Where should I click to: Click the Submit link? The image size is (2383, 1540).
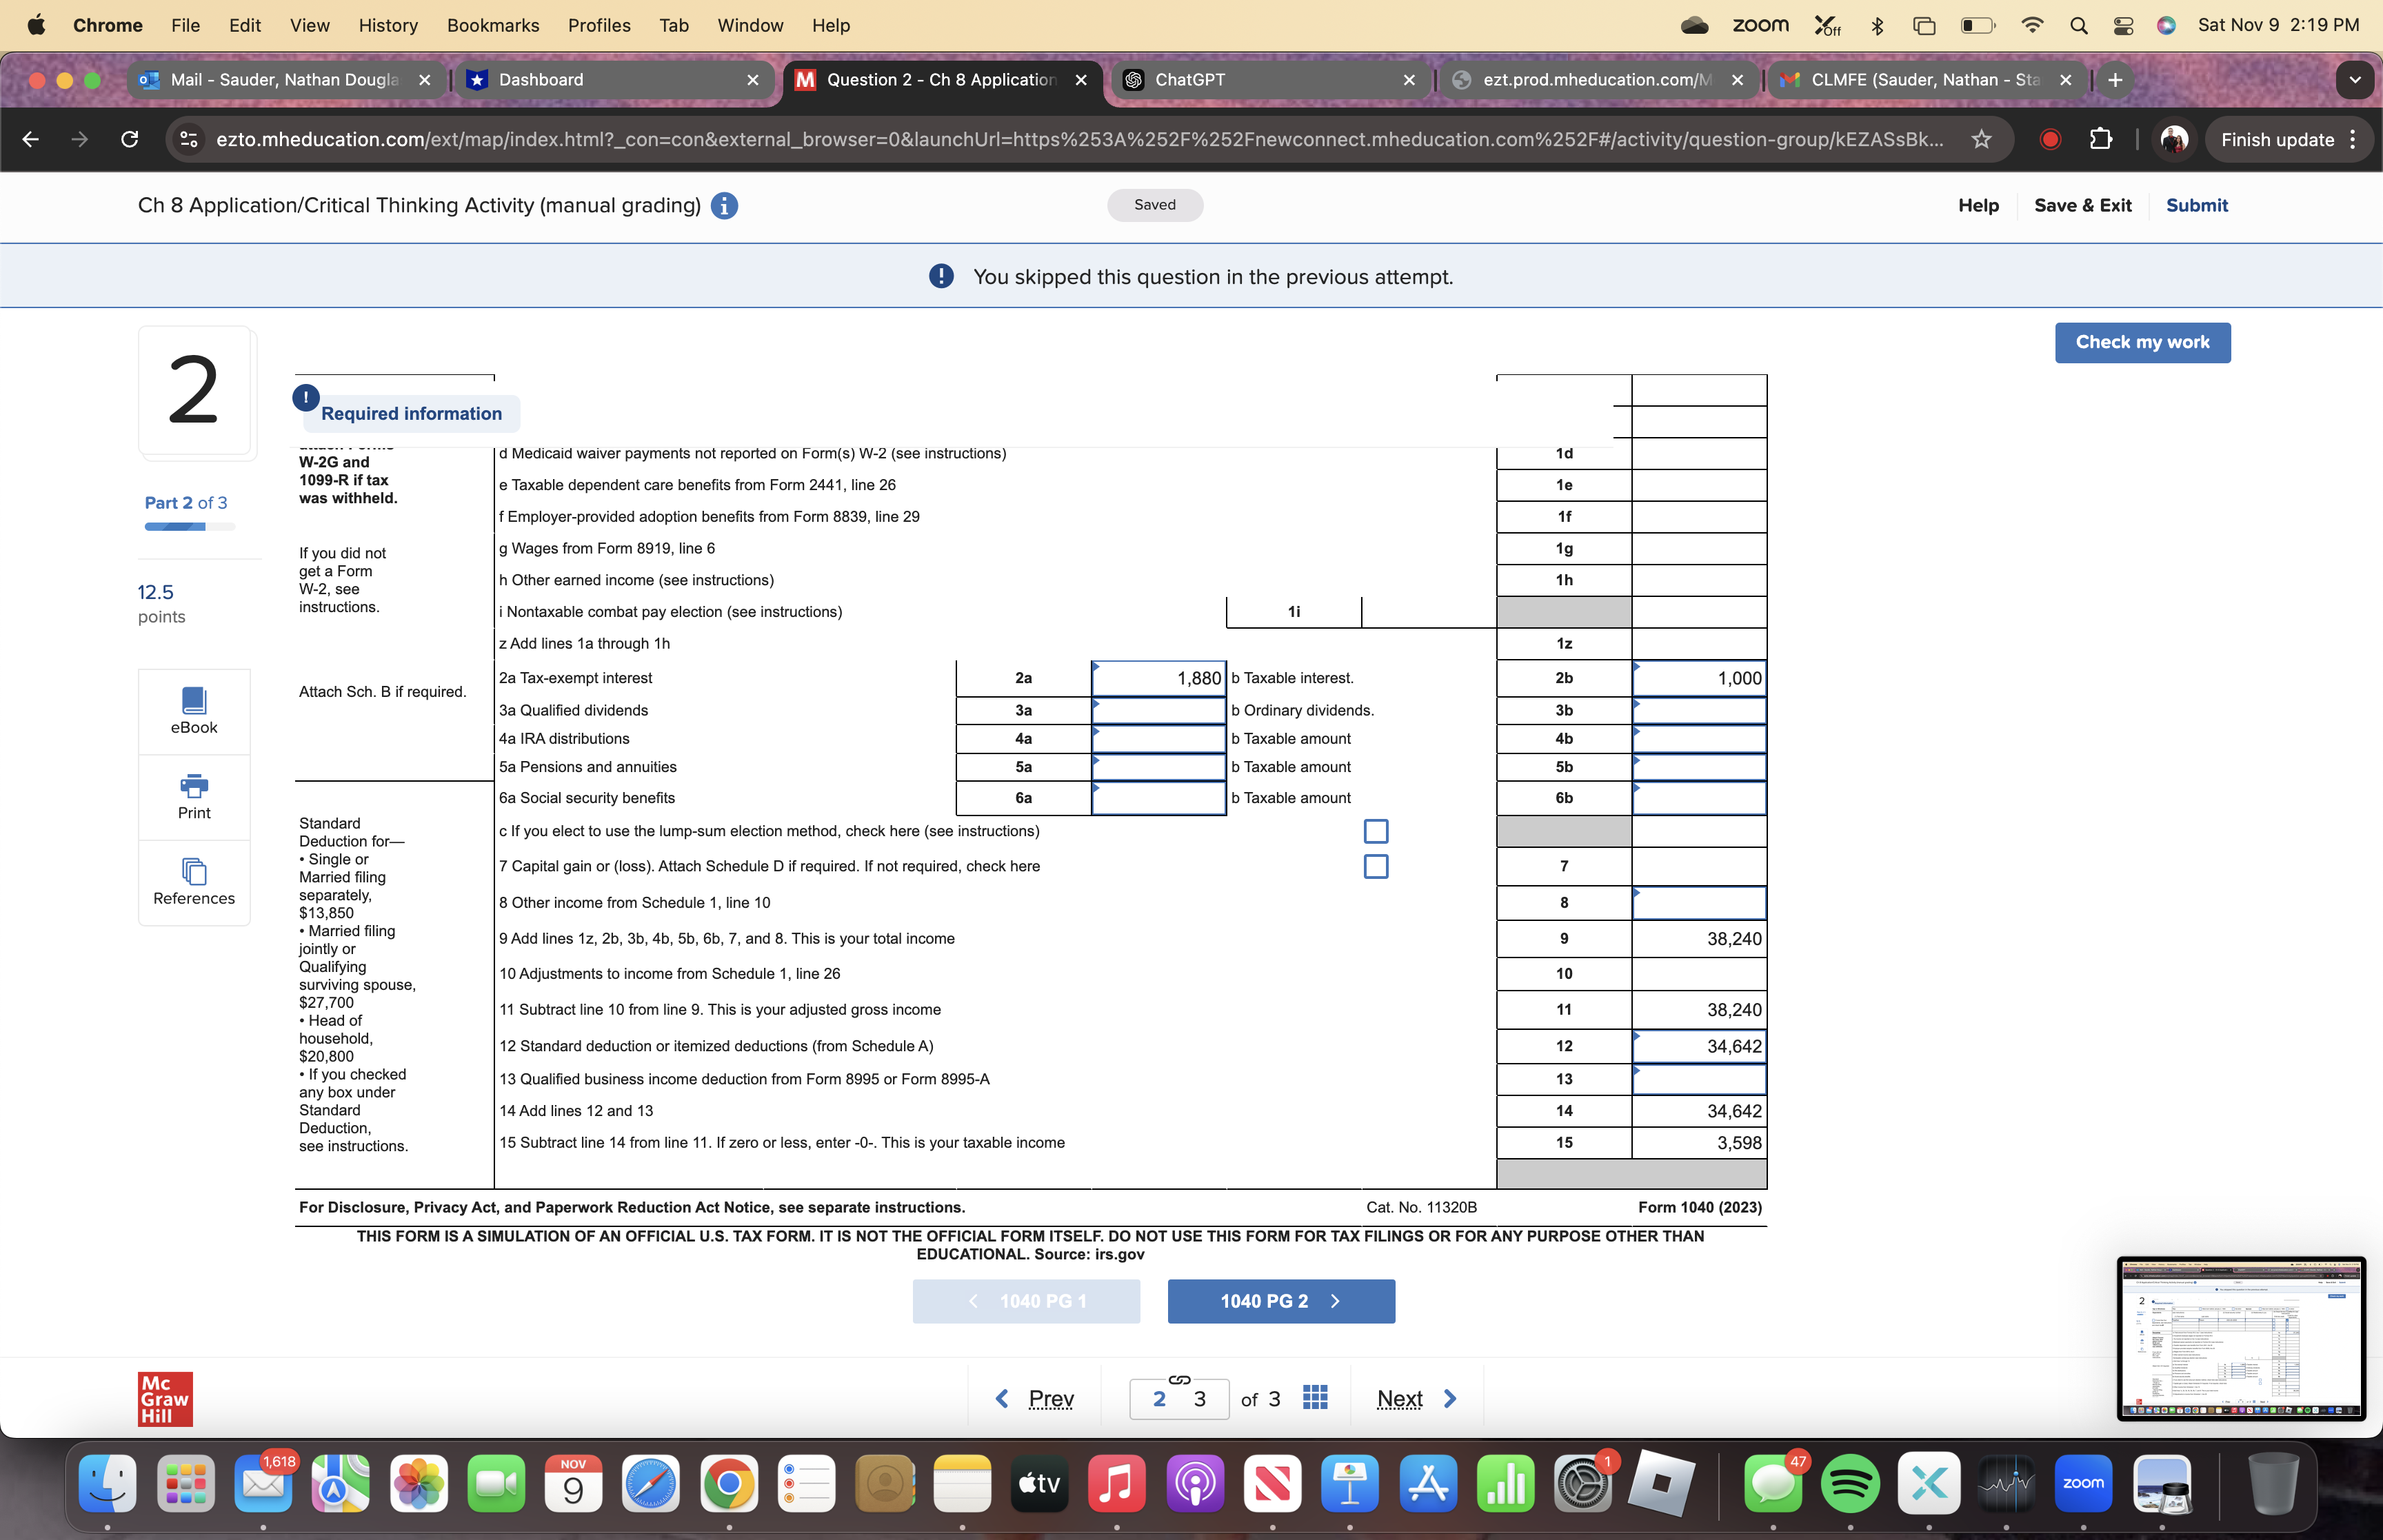point(2196,205)
